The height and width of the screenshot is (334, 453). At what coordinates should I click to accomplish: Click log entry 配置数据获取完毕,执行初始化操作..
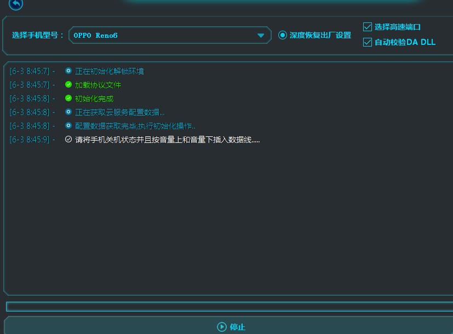135,126
